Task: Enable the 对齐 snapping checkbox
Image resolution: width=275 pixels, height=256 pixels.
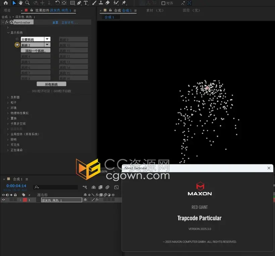Action: pyautogui.click(x=163, y=3)
